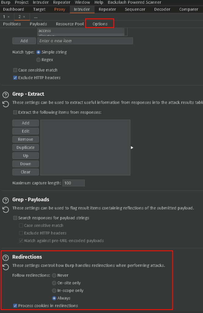This screenshot has height=313, width=203.
Task: Open help for Grep - Extract section
Action: click(x=6, y=95)
